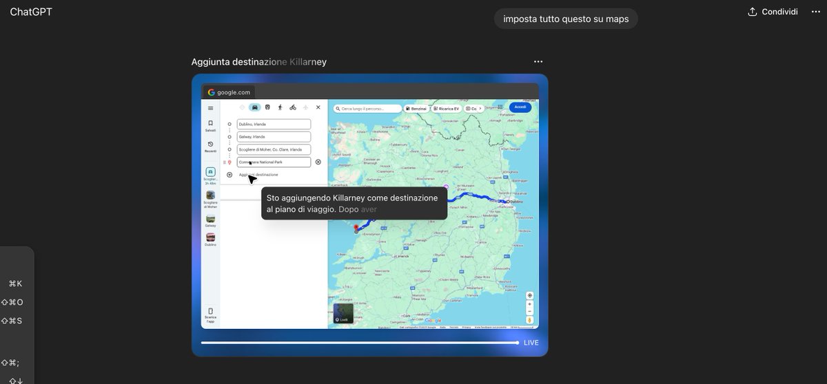Click the blue Accedi sign-in button

tap(520, 107)
